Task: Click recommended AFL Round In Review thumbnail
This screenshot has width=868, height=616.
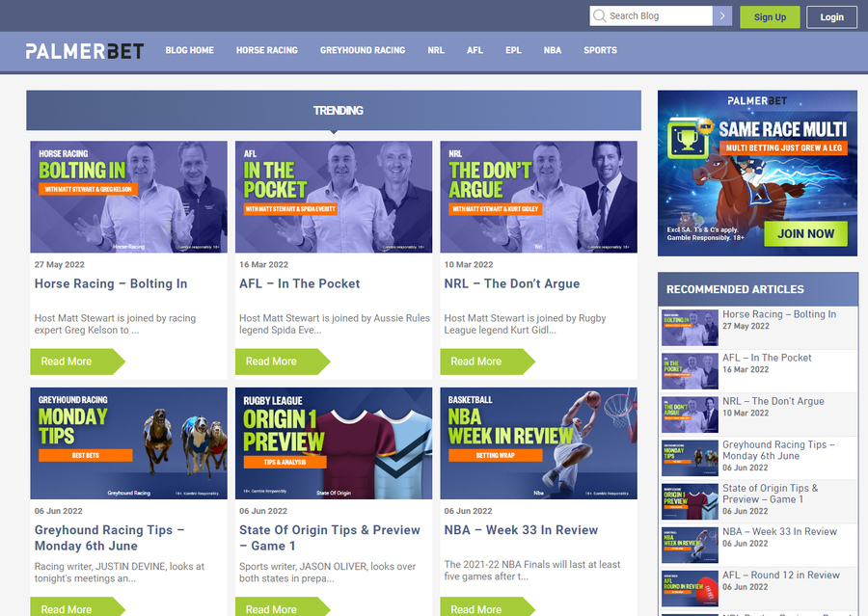Action: [x=690, y=588]
